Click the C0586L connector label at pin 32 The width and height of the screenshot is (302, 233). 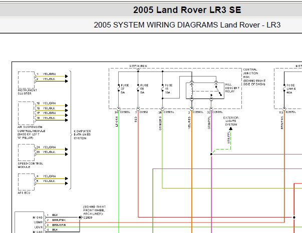click(x=217, y=112)
